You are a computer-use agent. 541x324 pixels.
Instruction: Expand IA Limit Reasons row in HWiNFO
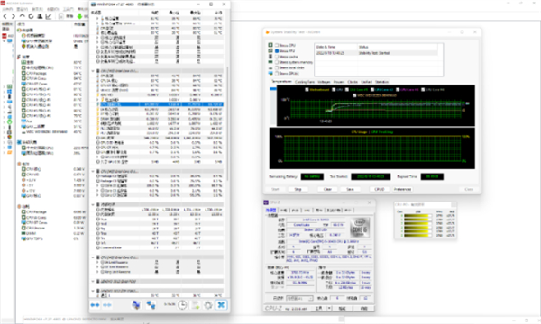pyautogui.click(x=97, y=262)
